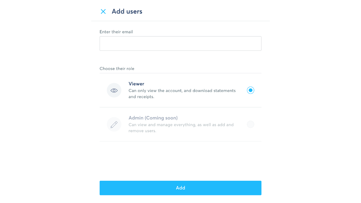Click the "Viewer" role title
Image resolution: width=361 pixels, height=203 pixels.
pyautogui.click(x=136, y=84)
